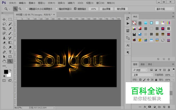Click zoom percentage field 66.67%
176x110 pixels.
click(x=18, y=108)
